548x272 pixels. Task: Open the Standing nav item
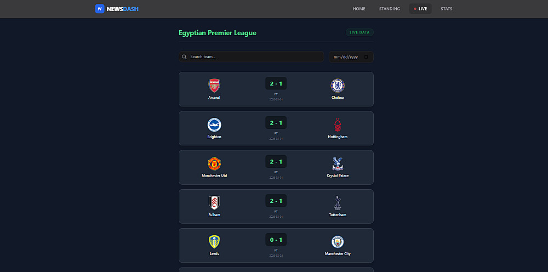click(390, 9)
